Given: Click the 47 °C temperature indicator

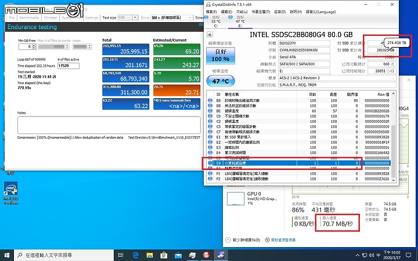Looking at the screenshot, I should [221, 81].
